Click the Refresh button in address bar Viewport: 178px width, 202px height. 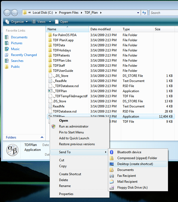tap(144, 13)
